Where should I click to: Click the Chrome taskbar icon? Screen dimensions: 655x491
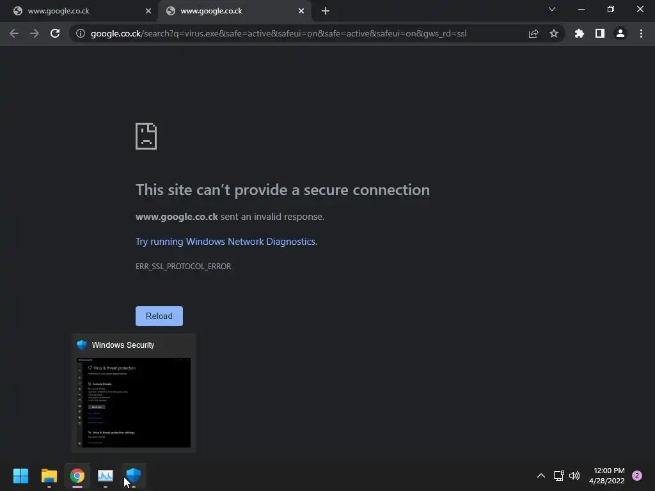(x=77, y=476)
